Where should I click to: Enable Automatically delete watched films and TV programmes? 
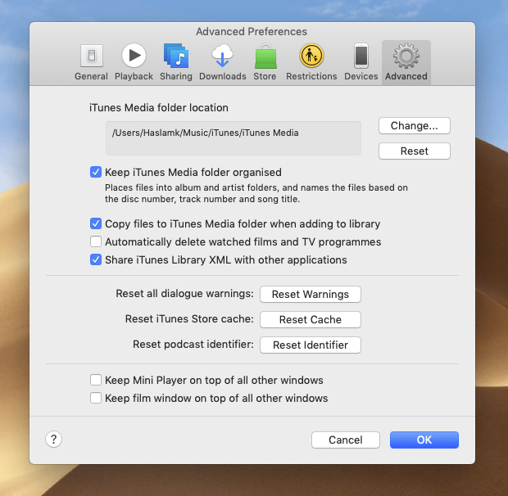point(96,241)
